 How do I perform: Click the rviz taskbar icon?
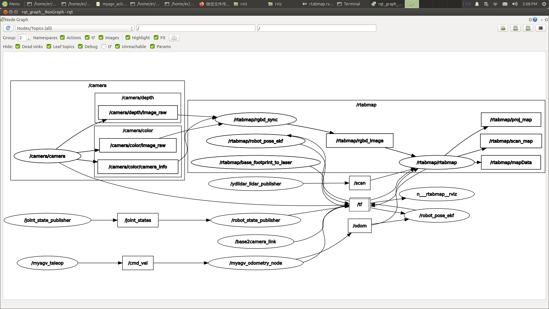pyautogui.click(x=244, y=4)
